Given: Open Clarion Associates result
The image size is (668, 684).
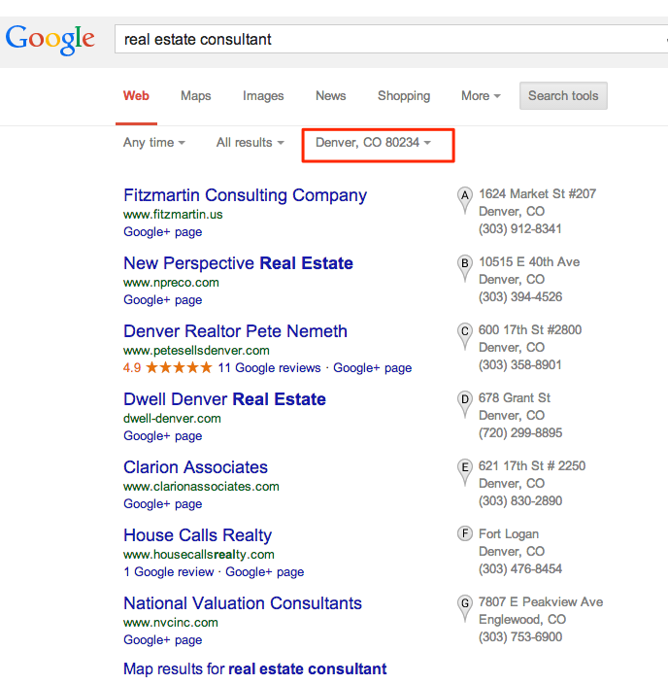Looking at the screenshot, I should pyautogui.click(x=195, y=467).
